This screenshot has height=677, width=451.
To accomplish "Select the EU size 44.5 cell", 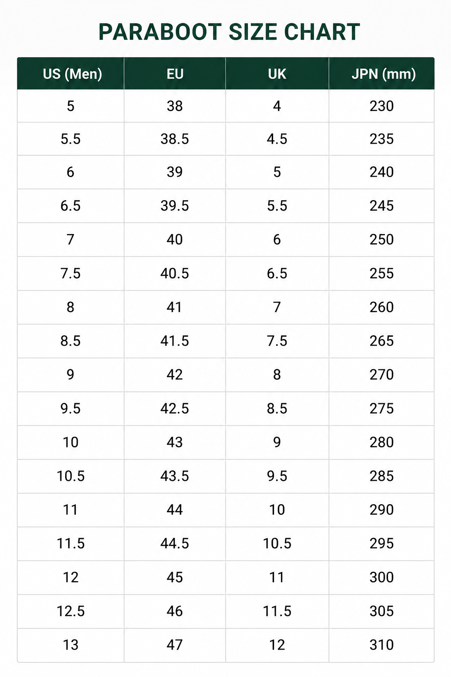I will (175, 543).
